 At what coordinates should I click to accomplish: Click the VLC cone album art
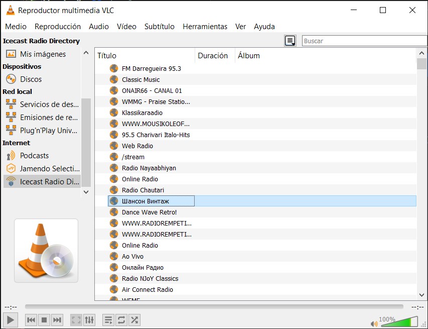(46, 251)
